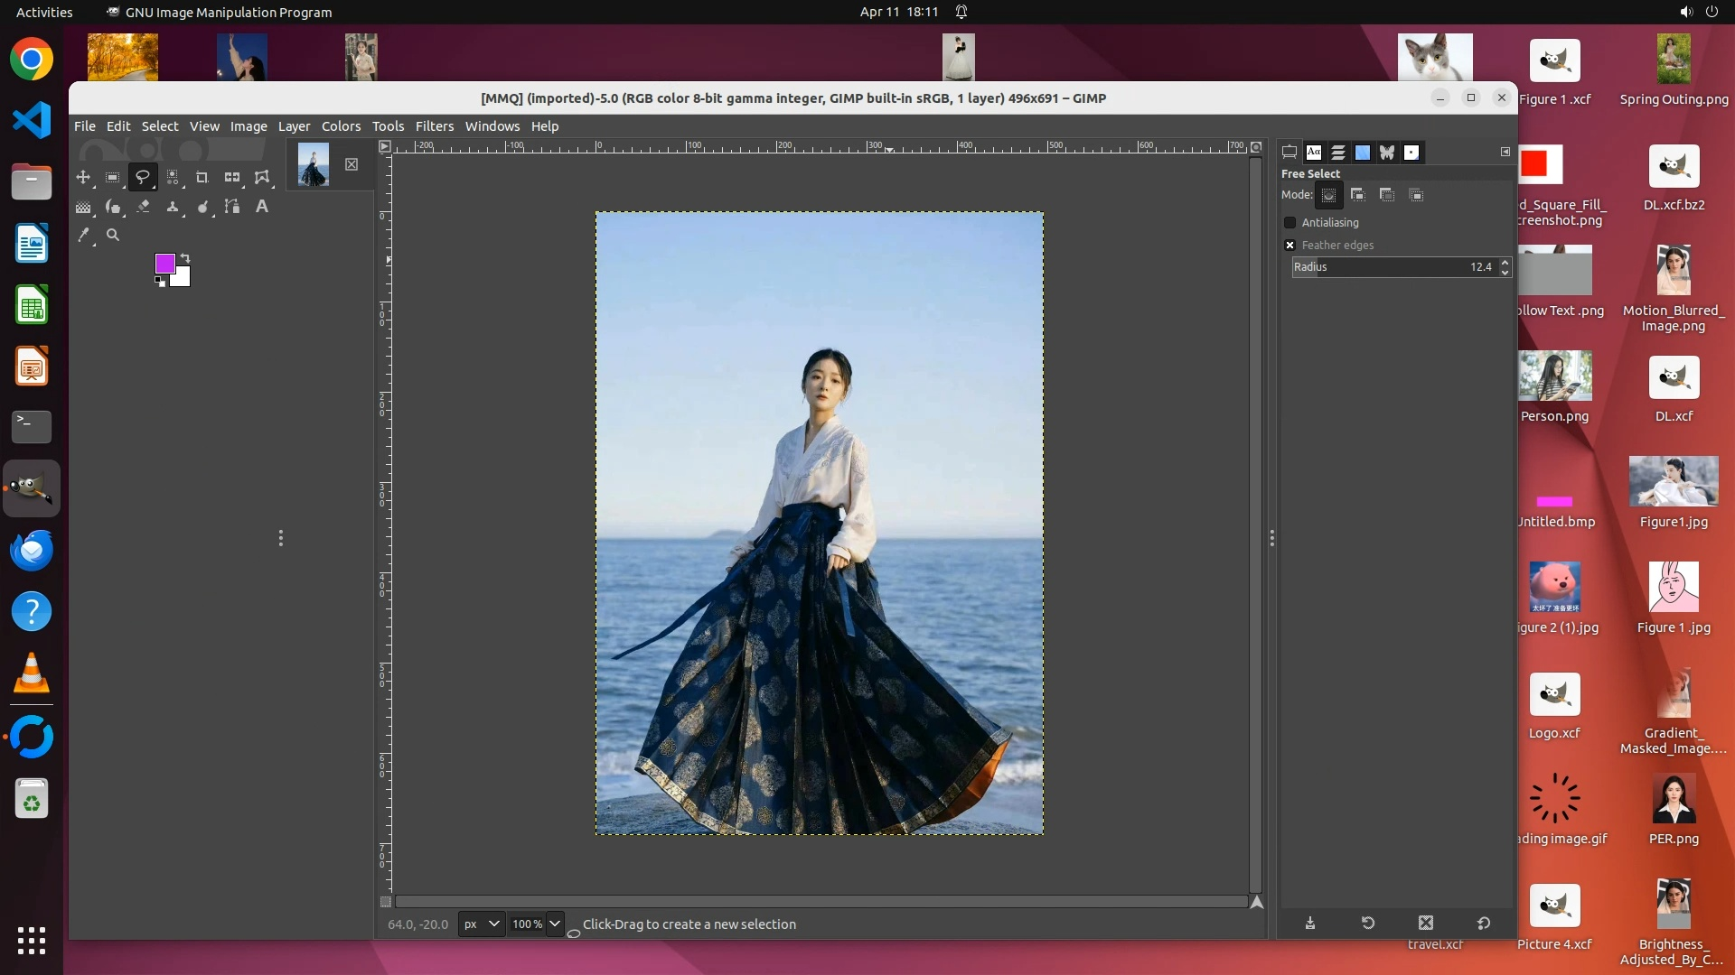The height and width of the screenshot is (975, 1735).
Task: Click Reset to default values button
Action: (1484, 924)
